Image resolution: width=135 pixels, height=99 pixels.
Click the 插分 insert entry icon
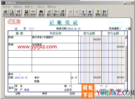click(x=49, y=13)
